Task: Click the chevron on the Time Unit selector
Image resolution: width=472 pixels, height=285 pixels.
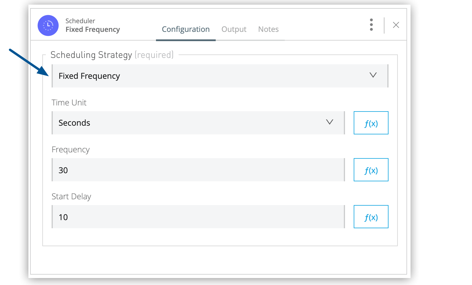Action: (x=330, y=123)
